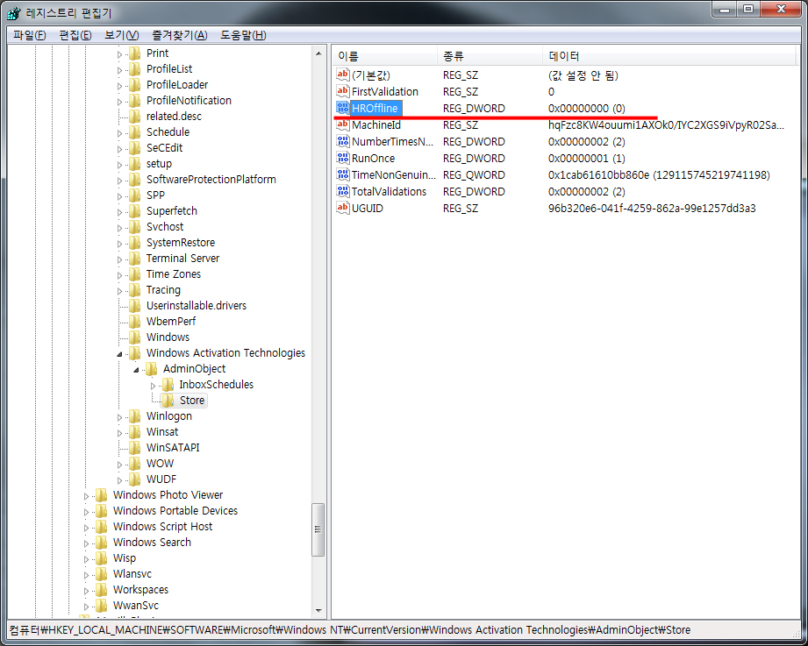Screen dimensions: 808x646
Task: Open the 편집(E) menu
Action: (x=75, y=35)
